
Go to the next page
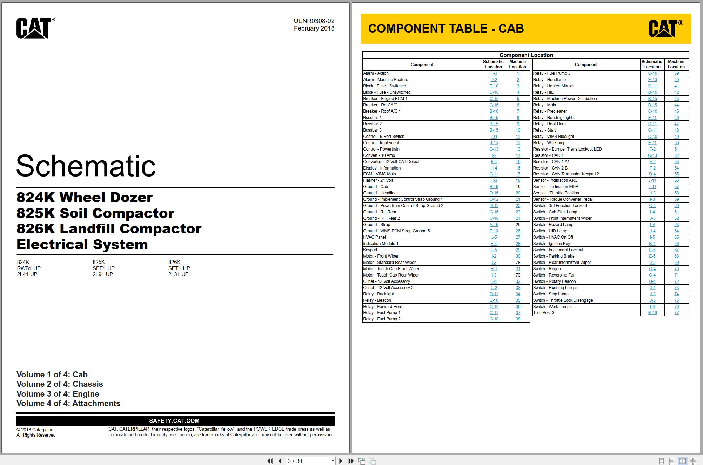tap(341, 461)
